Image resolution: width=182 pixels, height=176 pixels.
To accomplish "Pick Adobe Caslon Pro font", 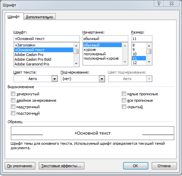I will tap(44, 55).
